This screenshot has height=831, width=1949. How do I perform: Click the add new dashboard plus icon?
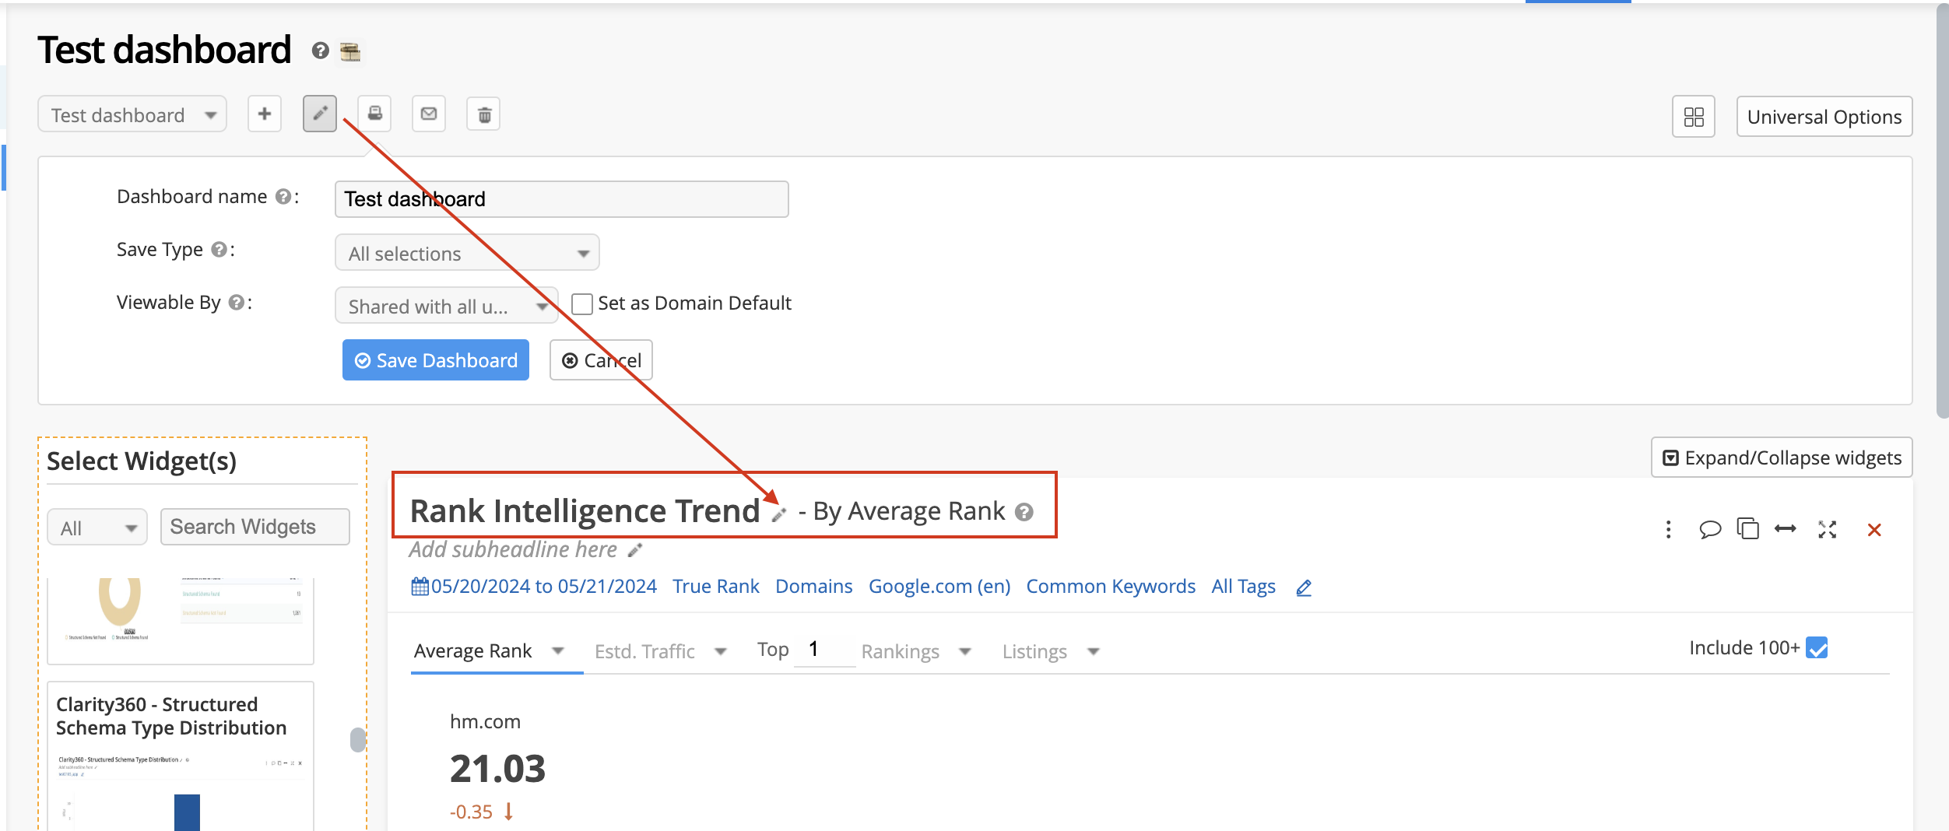point(265,114)
